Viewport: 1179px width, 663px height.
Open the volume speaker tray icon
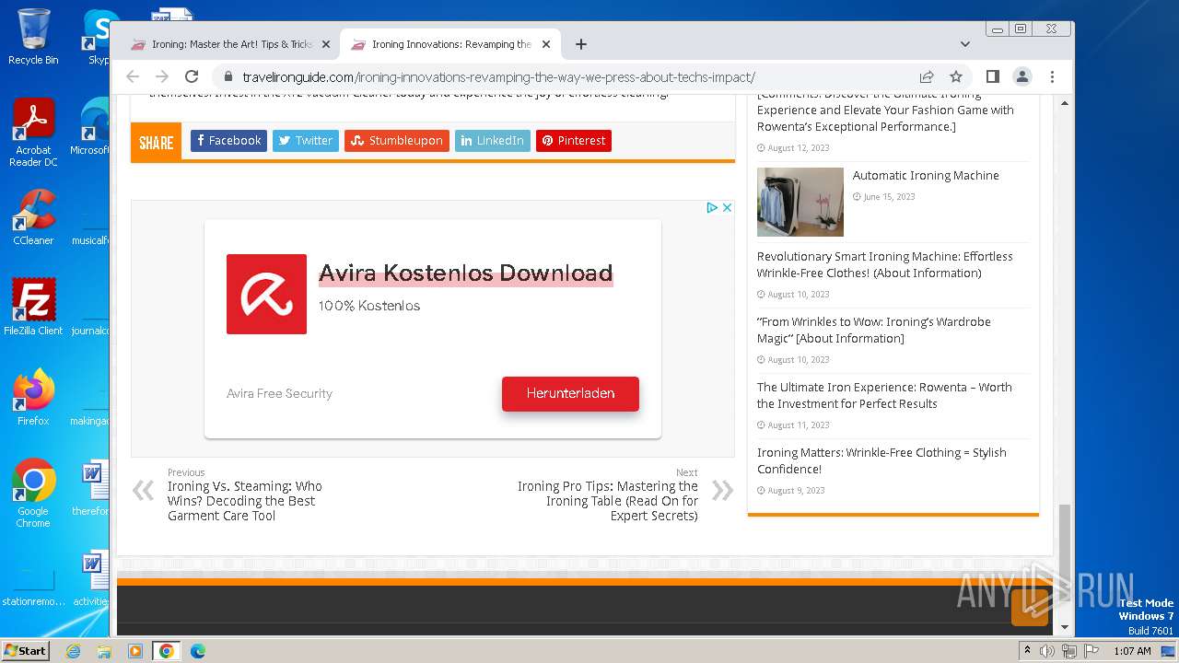[1047, 651]
